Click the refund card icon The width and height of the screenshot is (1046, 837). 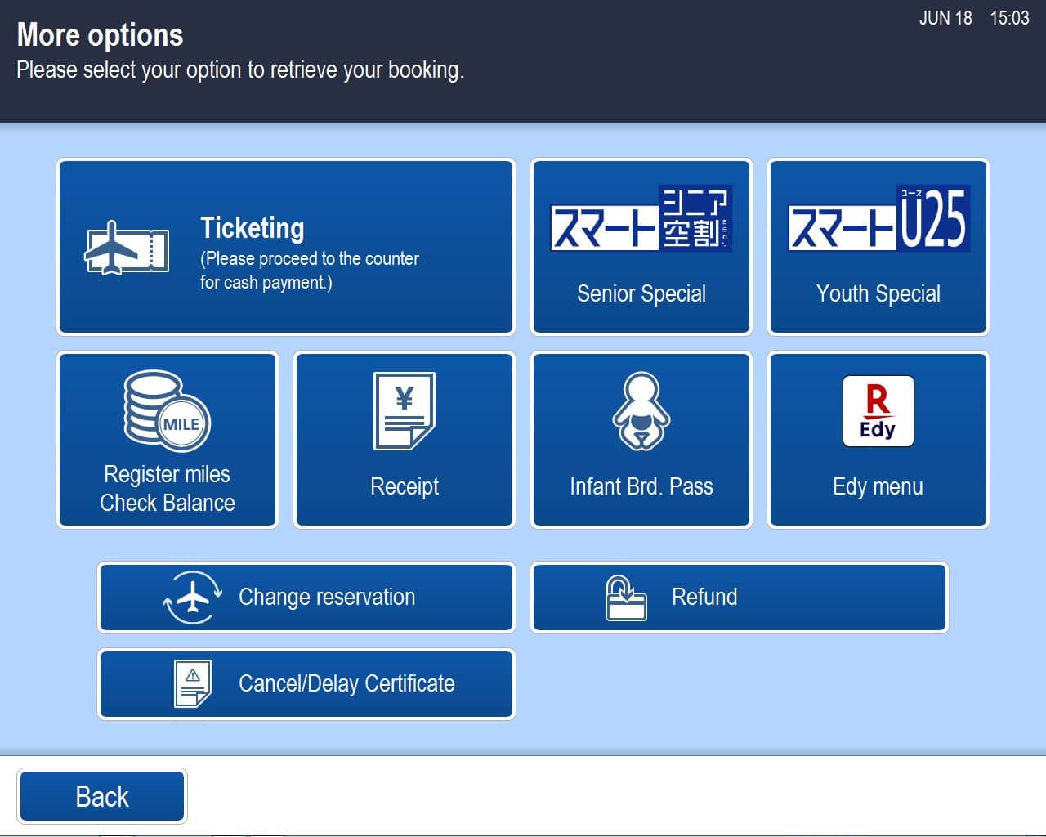626,598
